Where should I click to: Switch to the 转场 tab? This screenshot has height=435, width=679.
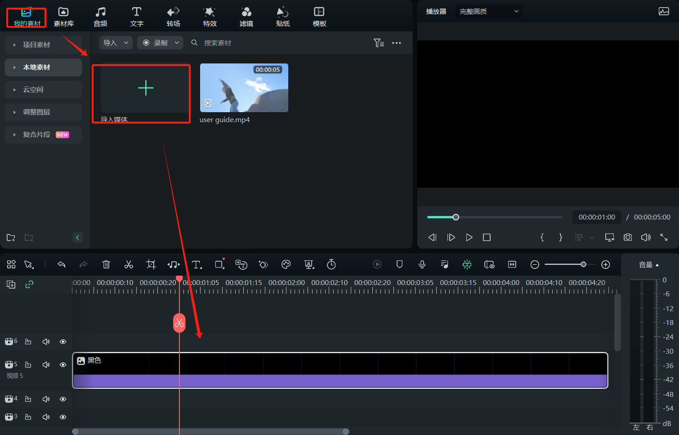[x=173, y=17]
